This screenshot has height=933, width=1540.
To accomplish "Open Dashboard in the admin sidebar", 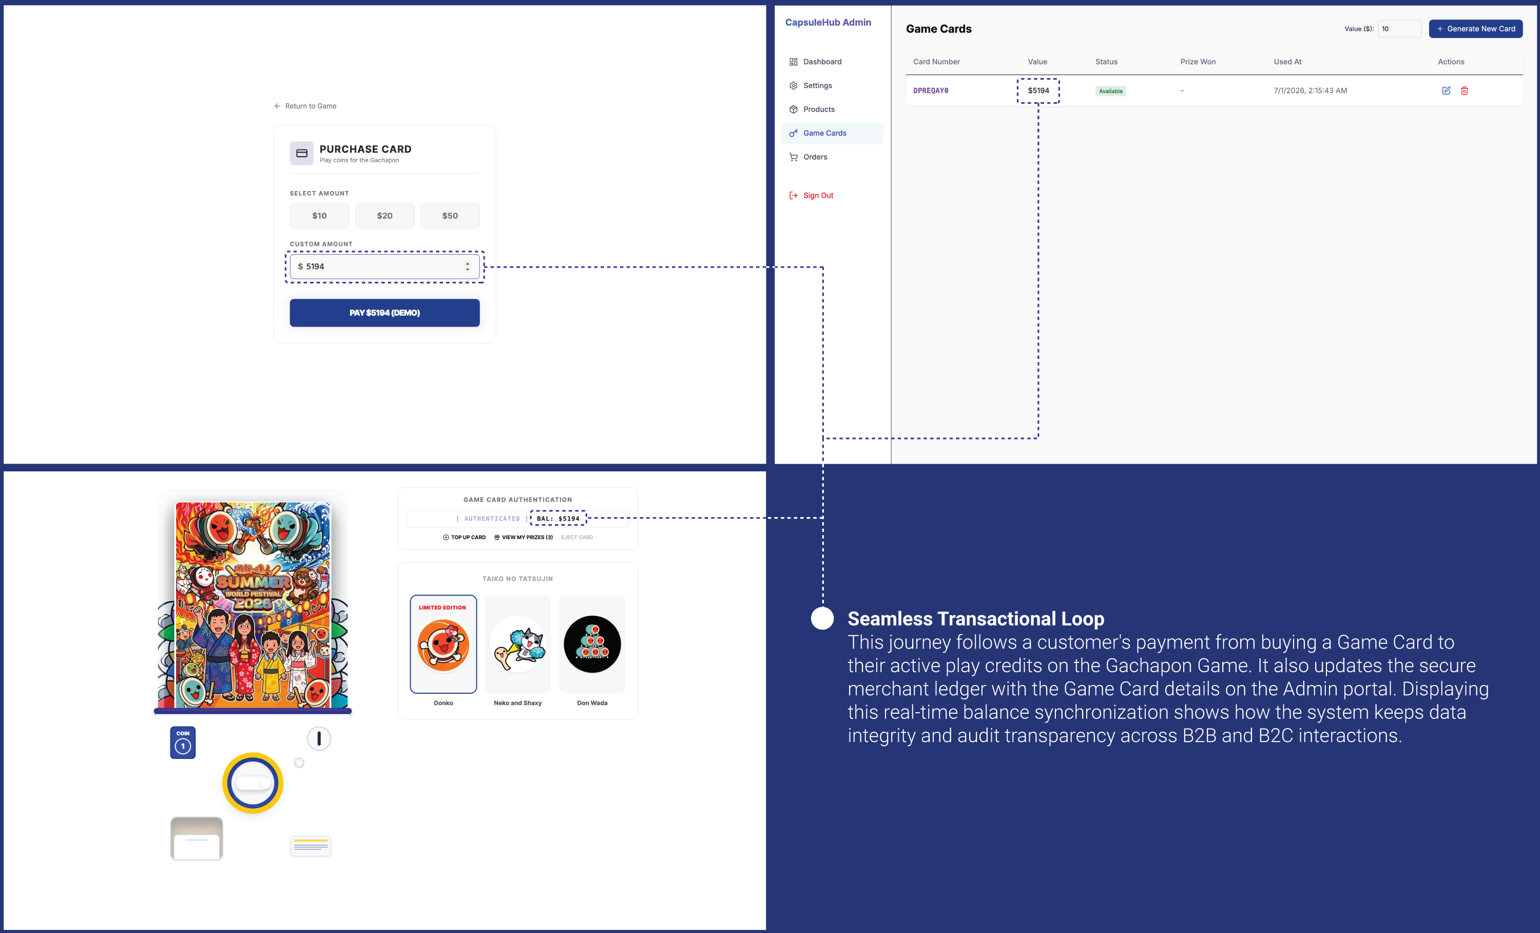I will click(832, 62).
